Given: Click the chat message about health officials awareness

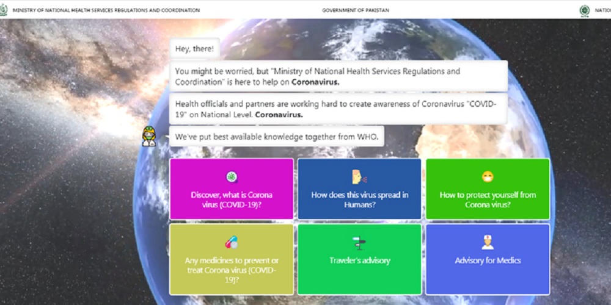Looking at the screenshot, I should point(338,109).
